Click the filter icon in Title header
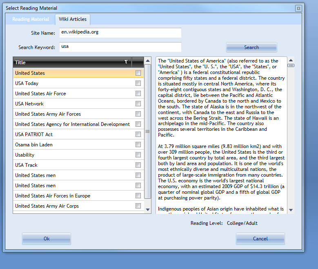 click(x=126, y=62)
